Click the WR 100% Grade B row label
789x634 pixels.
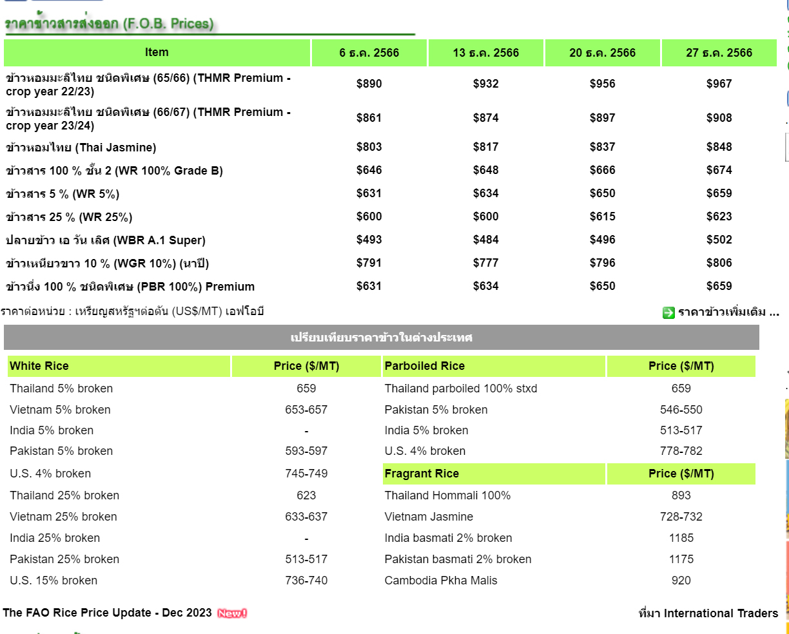tap(114, 171)
